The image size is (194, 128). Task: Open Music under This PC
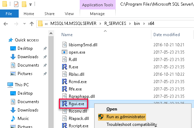[x=23, y=119]
